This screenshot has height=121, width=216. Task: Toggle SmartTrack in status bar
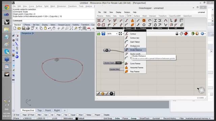pos(144,118)
